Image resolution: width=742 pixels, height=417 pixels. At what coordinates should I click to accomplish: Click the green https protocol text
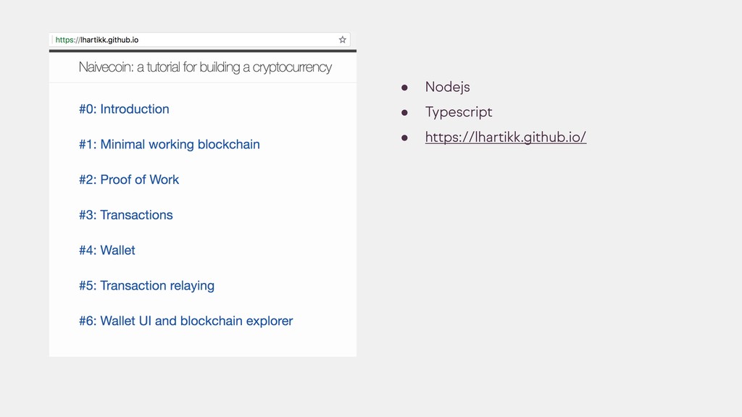pyautogui.click(x=67, y=40)
